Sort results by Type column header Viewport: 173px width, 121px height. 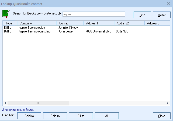pos(9,23)
